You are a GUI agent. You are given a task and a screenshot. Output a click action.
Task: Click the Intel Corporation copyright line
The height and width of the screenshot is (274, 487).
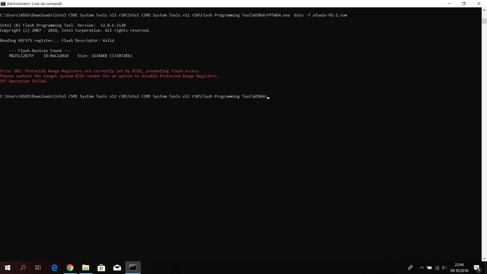(75, 30)
